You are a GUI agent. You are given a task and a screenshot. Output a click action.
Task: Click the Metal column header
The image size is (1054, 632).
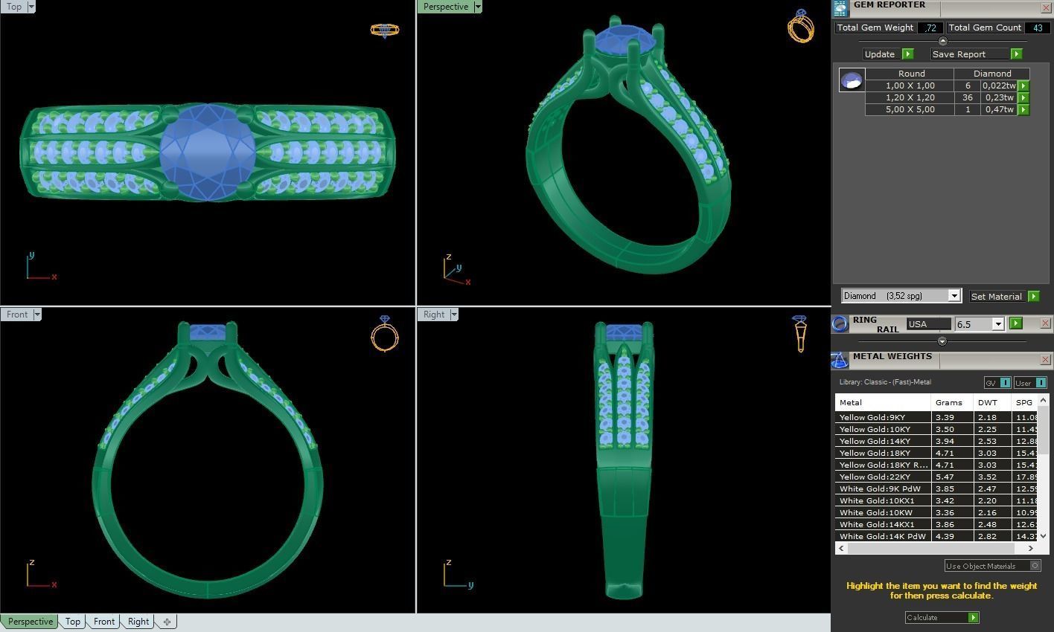(883, 402)
